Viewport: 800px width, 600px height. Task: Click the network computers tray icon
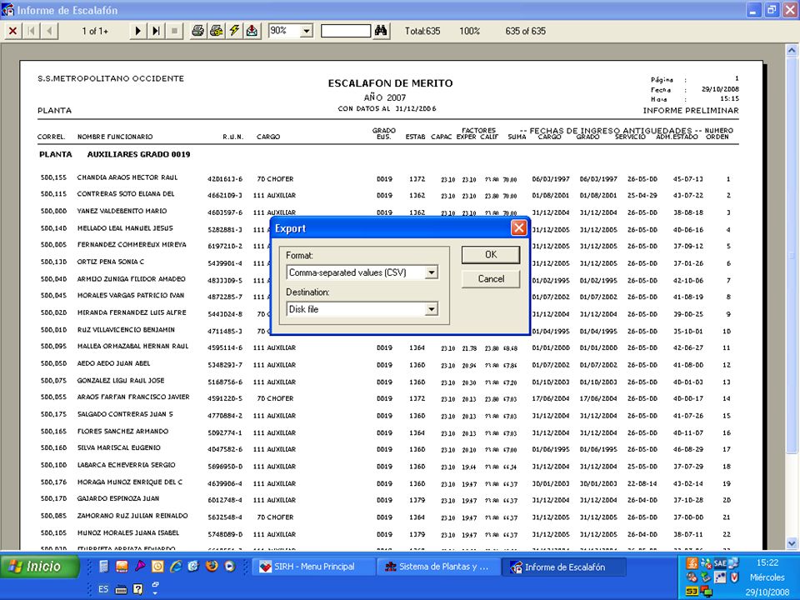733,563
